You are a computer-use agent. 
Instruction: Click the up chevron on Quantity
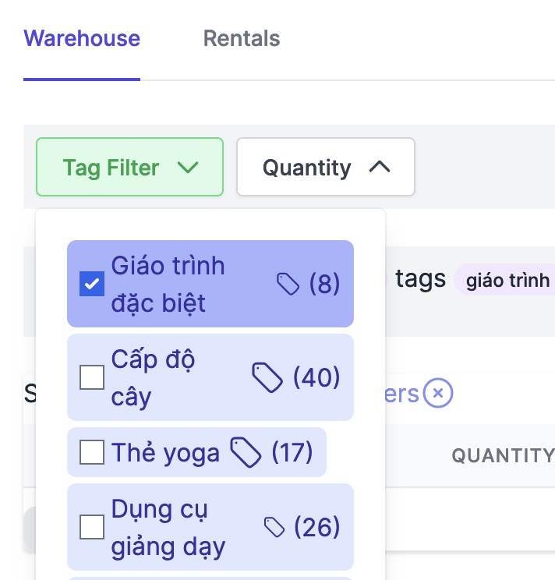pyautogui.click(x=379, y=168)
